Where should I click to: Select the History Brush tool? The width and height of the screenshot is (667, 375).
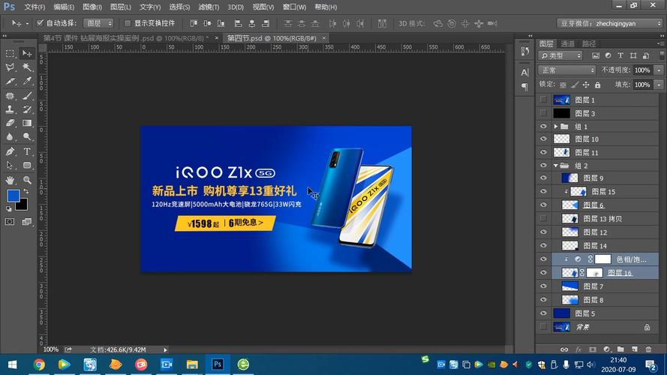(x=27, y=109)
